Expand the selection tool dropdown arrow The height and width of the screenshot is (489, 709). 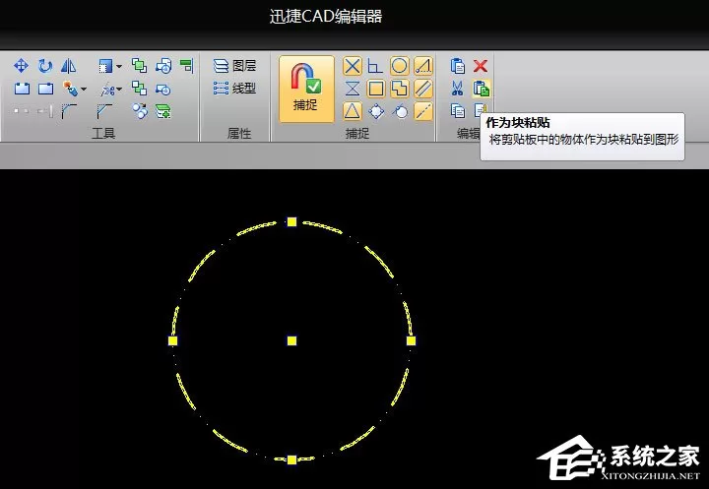(x=119, y=67)
